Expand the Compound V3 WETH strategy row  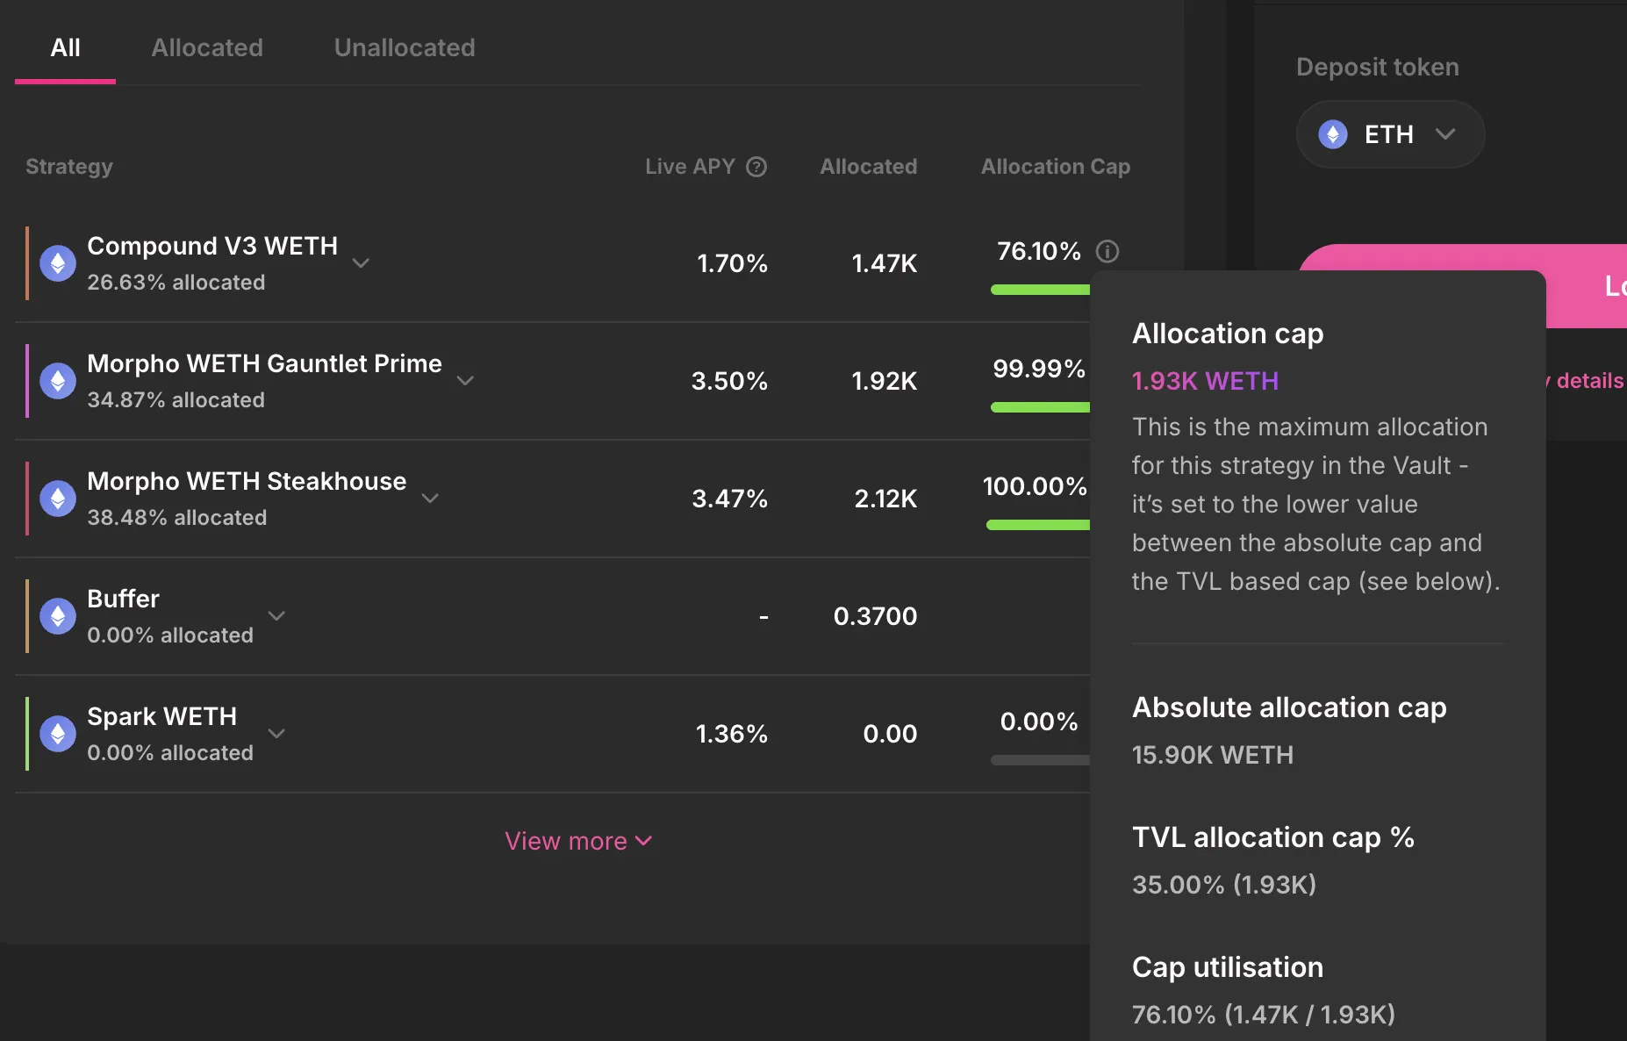(361, 263)
